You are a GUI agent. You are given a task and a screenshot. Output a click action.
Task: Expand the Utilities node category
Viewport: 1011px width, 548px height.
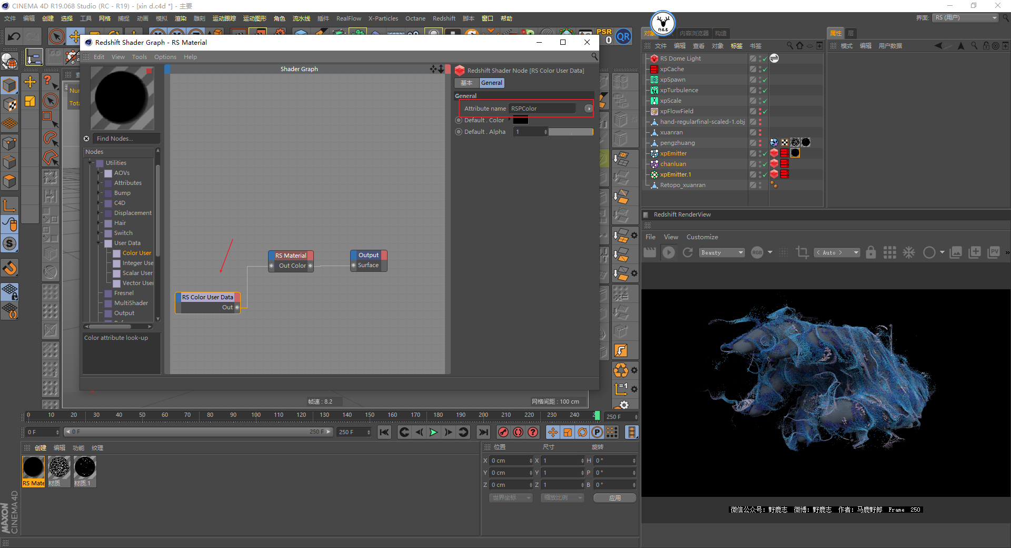(x=90, y=163)
